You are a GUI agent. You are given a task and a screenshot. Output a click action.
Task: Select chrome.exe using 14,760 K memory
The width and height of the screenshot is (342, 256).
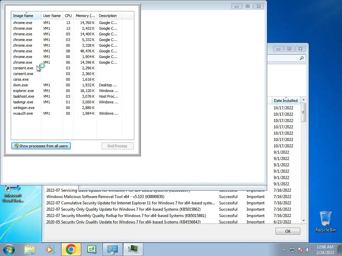pyautogui.click(x=72, y=23)
